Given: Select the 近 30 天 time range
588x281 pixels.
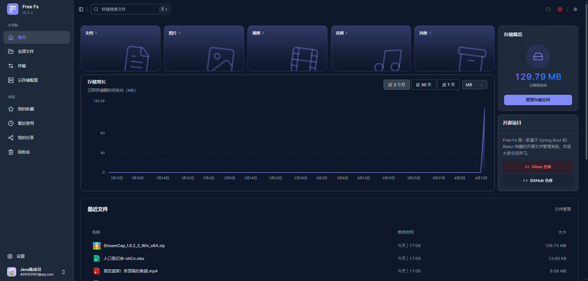Looking at the screenshot, I should [x=424, y=85].
